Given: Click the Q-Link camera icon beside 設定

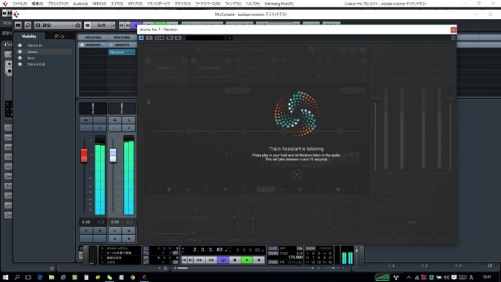Looking at the screenshot, I should click(78, 25).
